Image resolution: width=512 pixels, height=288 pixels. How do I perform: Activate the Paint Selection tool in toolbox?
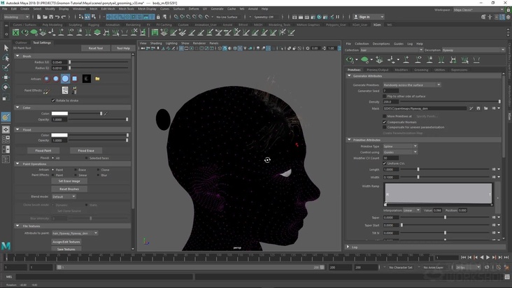(x=6, y=68)
